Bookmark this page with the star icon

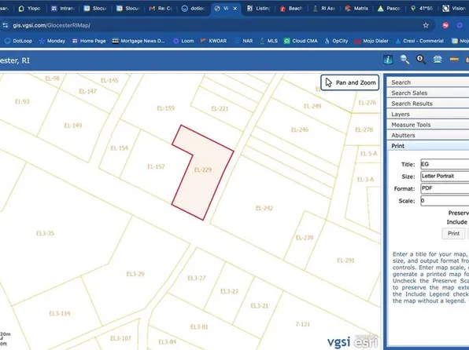coord(426,25)
